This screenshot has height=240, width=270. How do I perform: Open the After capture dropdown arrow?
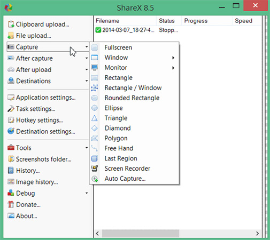(x=87, y=58)
